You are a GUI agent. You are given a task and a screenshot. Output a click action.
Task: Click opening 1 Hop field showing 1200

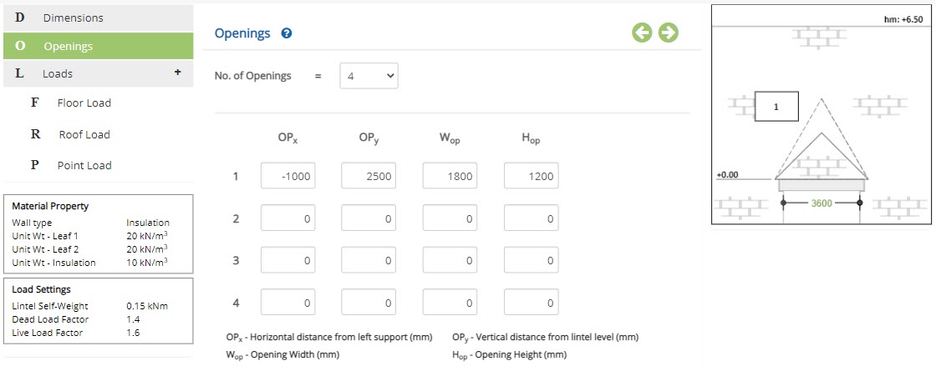(x=532, y=176)
